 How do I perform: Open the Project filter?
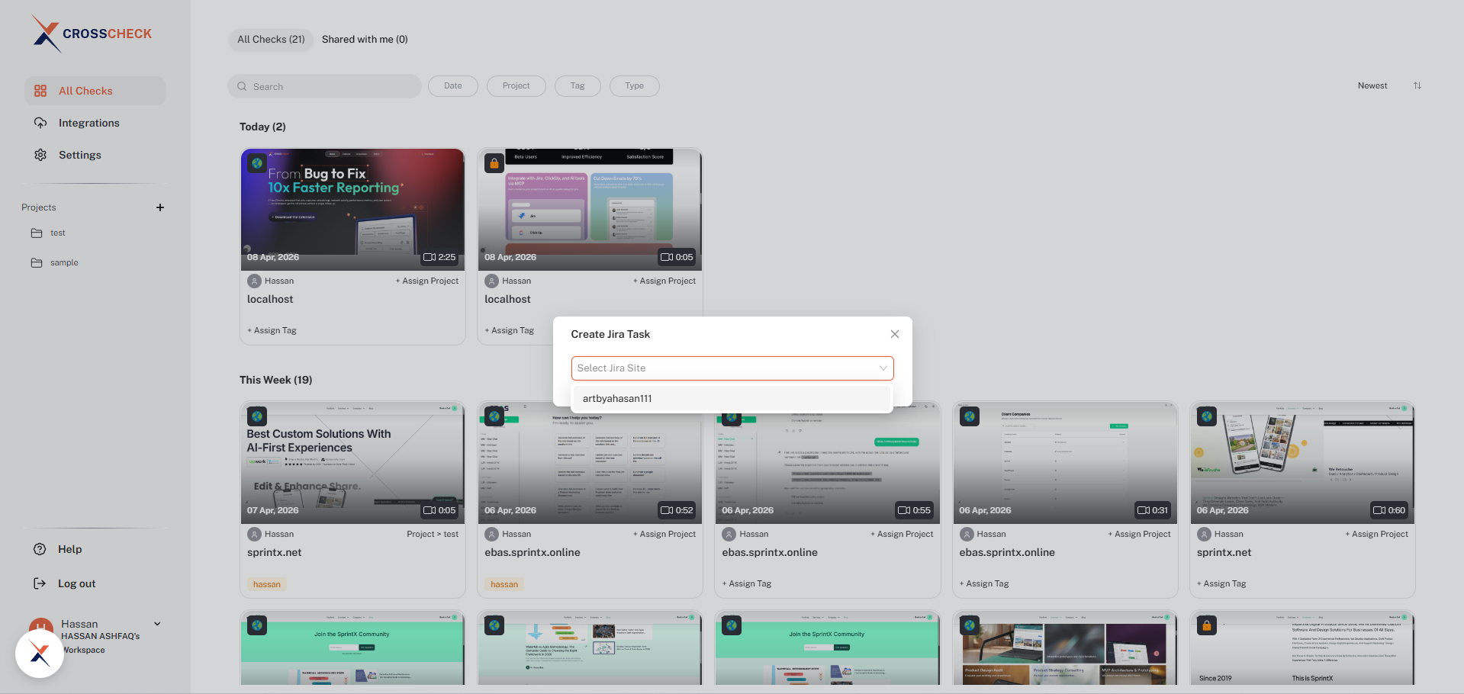click(x=516, y=86)
